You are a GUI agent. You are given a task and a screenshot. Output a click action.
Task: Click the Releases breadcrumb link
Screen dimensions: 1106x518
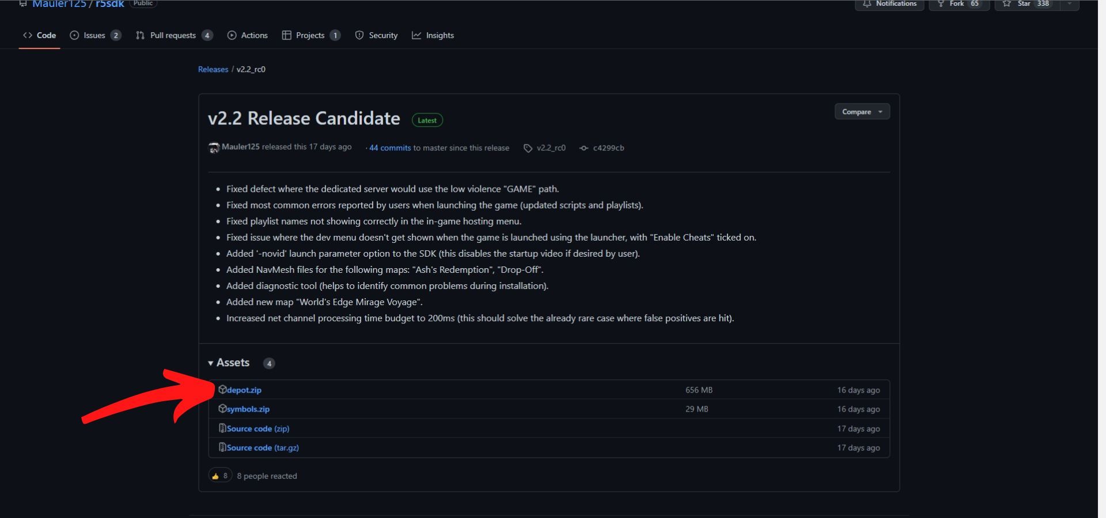click(213, 69)
